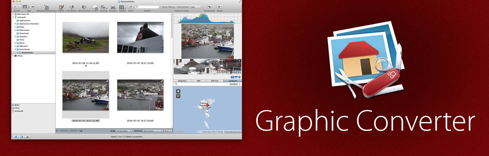This screenshot has width=489, height=156.
Task: Switch to the EXIFTool tab
Action: 214,81
